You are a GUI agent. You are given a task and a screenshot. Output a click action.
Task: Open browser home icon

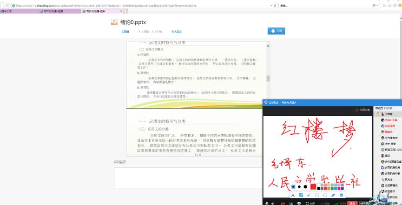click(384, 6)
